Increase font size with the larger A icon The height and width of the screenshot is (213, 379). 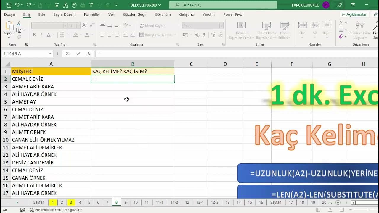(84, 26)
